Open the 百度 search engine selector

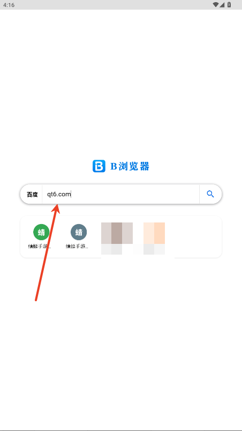pyautogui.click(x=32, y=195)
